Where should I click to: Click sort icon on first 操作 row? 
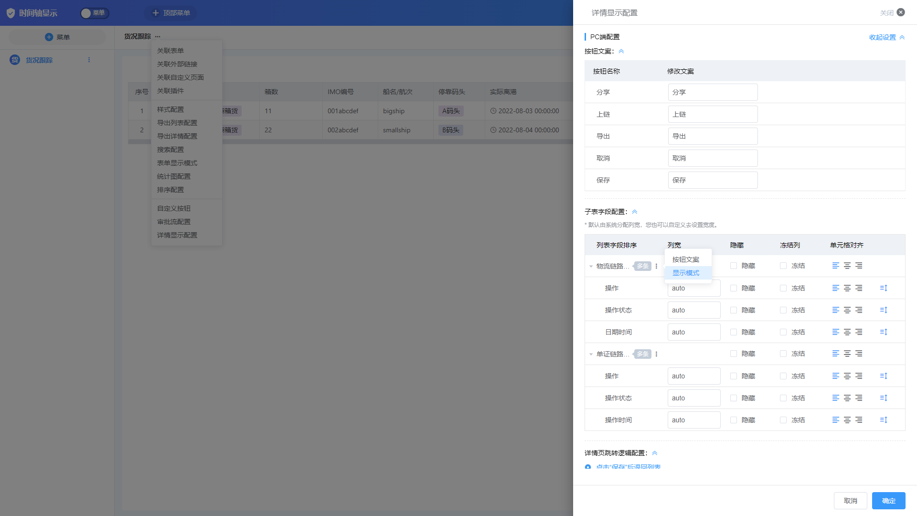pyautogui.click(x=883, y=288)
